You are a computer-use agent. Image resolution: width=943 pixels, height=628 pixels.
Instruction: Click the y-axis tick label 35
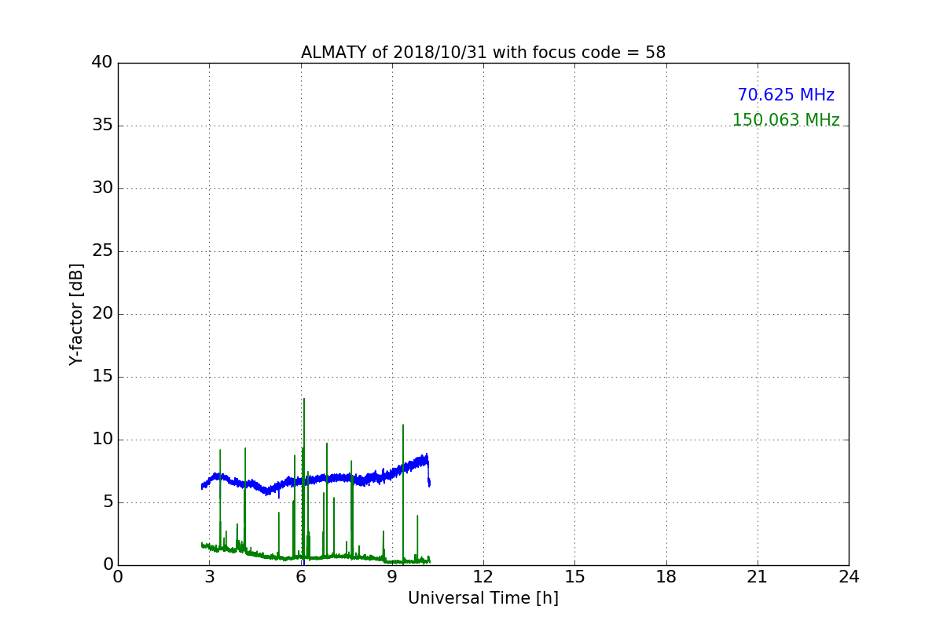102,126
